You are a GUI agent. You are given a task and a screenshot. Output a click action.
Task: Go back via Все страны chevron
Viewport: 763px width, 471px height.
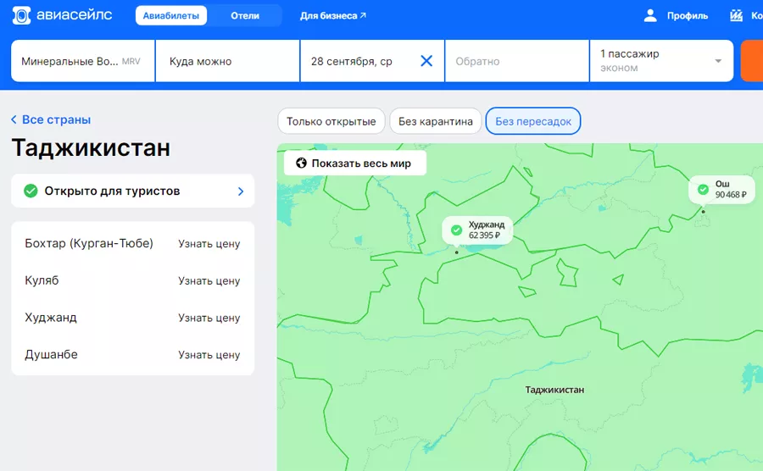(x=14, y=120)
